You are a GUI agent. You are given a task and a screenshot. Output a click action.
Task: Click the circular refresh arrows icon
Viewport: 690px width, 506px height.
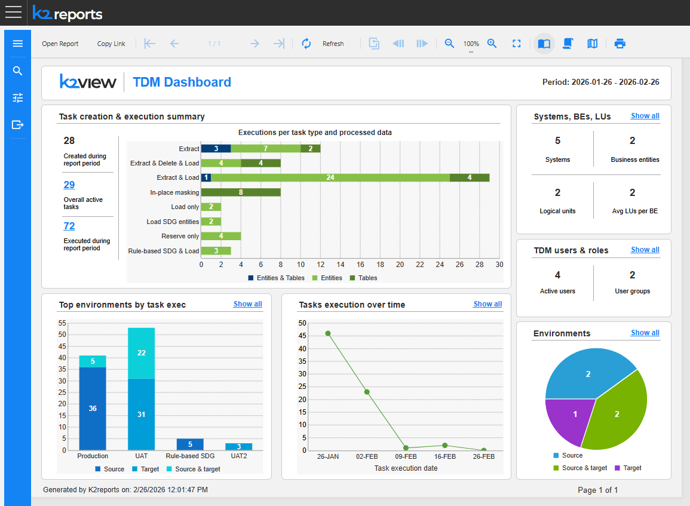(x=306, y=44)
